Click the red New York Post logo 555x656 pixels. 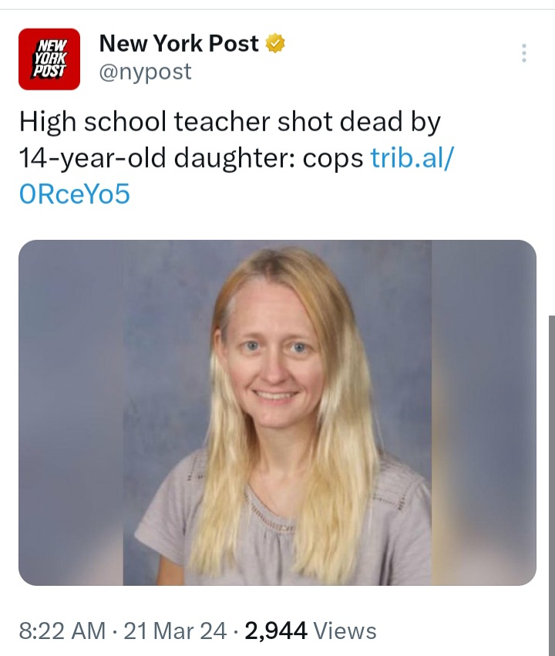(x=49, y=59)
